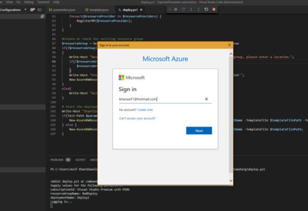Follow the Create one! link
This screenshot has height=211, width=308.
click(x=145, y=110)
